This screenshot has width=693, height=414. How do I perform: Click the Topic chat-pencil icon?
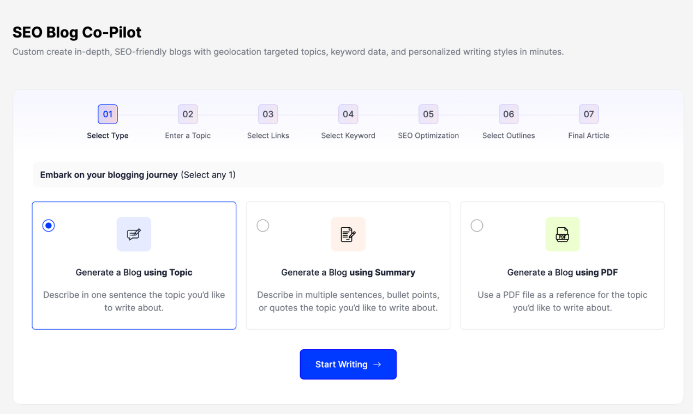tap(134, 234)
